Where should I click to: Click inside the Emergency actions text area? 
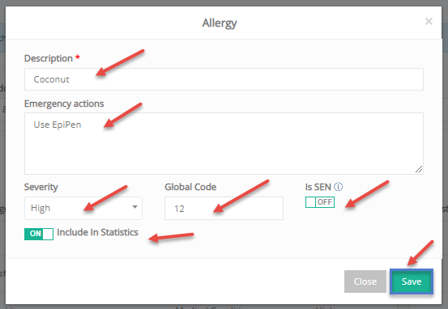(x=224, y=143)
